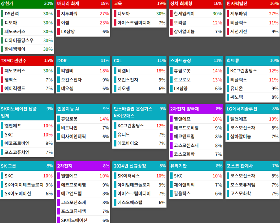Click 디모아 in the 교육 card

click(x=140, y=14)
